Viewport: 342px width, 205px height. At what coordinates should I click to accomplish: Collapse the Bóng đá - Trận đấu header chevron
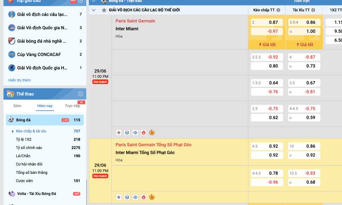point(94,1)
